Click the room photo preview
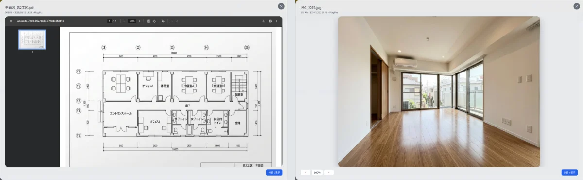Screen dimensions: 583x180 coord(439,91)
